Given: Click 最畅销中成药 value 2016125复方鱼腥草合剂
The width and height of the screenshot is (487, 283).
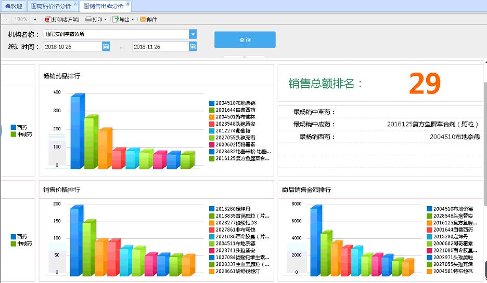Looking at the screenshot, I should pos(433,124).
